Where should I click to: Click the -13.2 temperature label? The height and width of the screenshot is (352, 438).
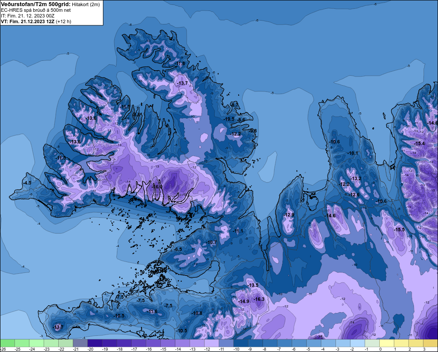point(356,178)
